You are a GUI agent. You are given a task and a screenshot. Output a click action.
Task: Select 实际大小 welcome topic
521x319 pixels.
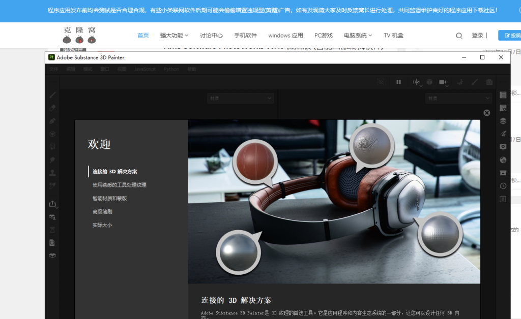[x=102, y=225]
